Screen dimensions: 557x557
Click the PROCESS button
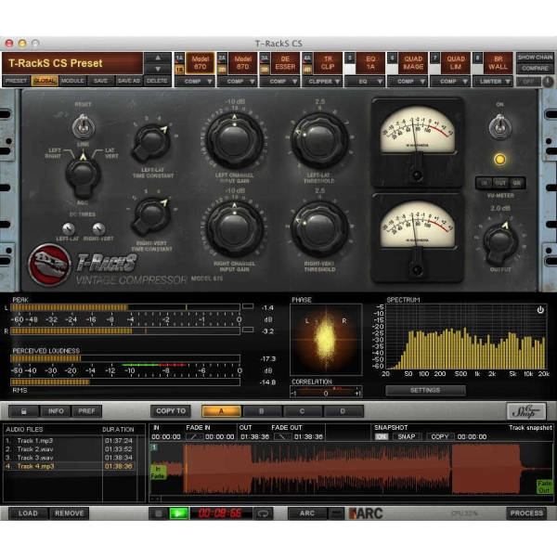coord(526,513)
